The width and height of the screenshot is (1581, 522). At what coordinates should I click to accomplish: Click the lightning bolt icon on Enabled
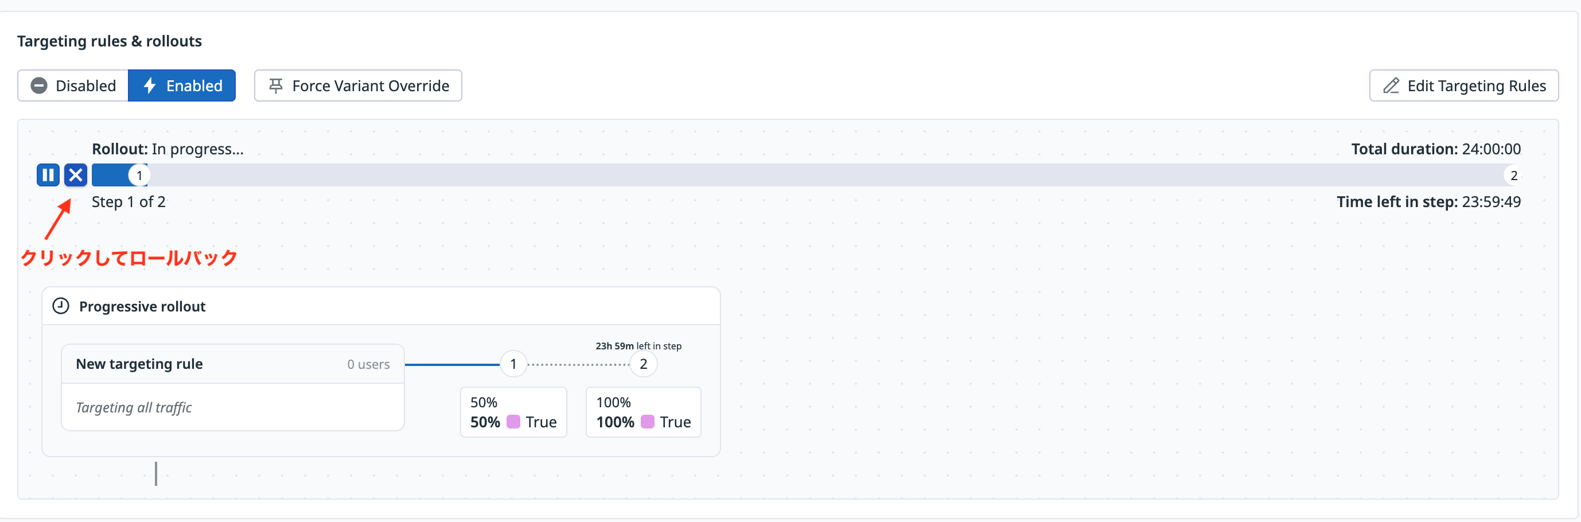pyautogui.click(x=150, y=86)
